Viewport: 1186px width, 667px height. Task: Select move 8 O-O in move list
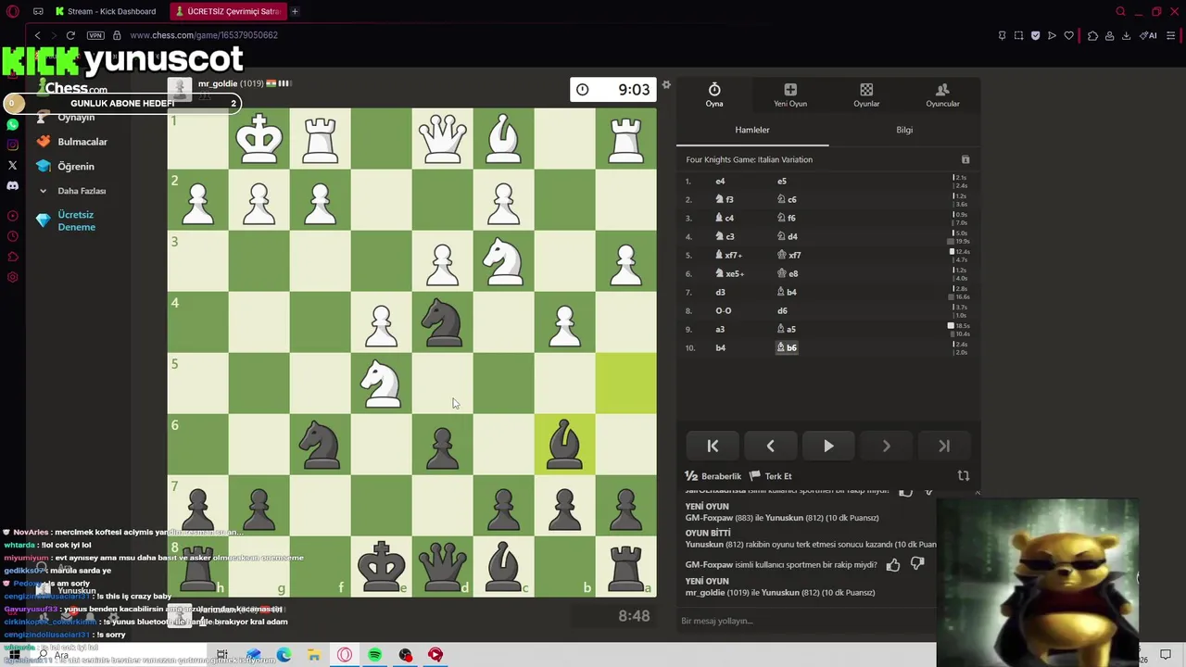724,310
